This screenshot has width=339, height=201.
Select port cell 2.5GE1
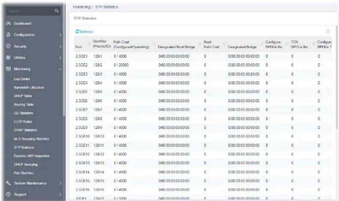coord(81,56)
